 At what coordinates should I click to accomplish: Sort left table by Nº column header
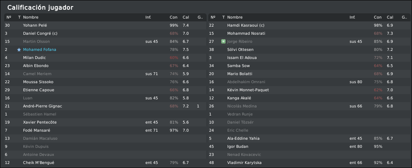(x=9, y=17)
